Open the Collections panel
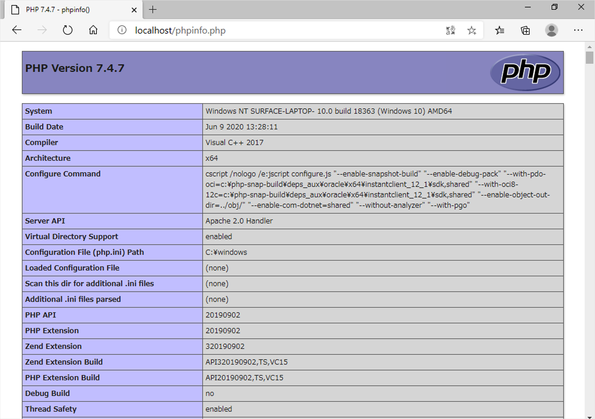 click(525, 30)
